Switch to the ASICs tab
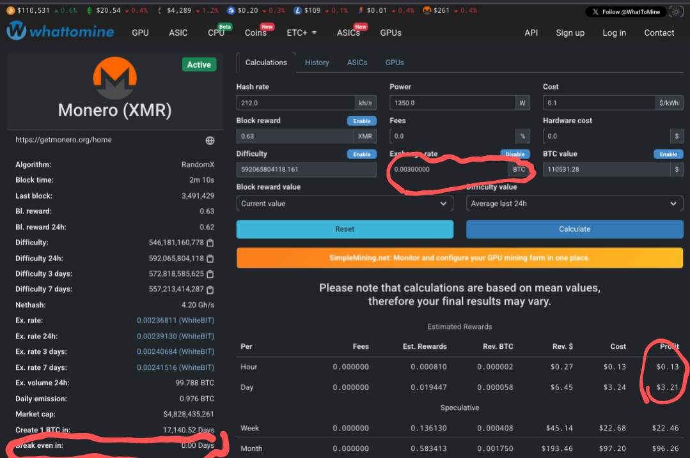 coord(357,63)
